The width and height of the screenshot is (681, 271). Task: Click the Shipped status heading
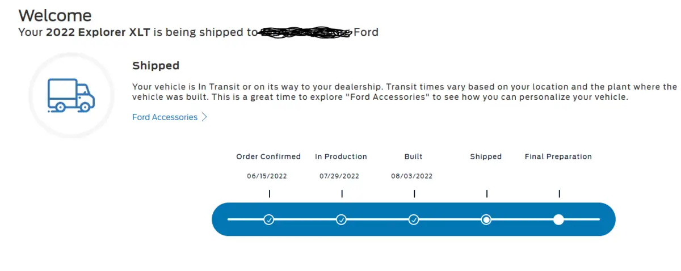[155, 66]
